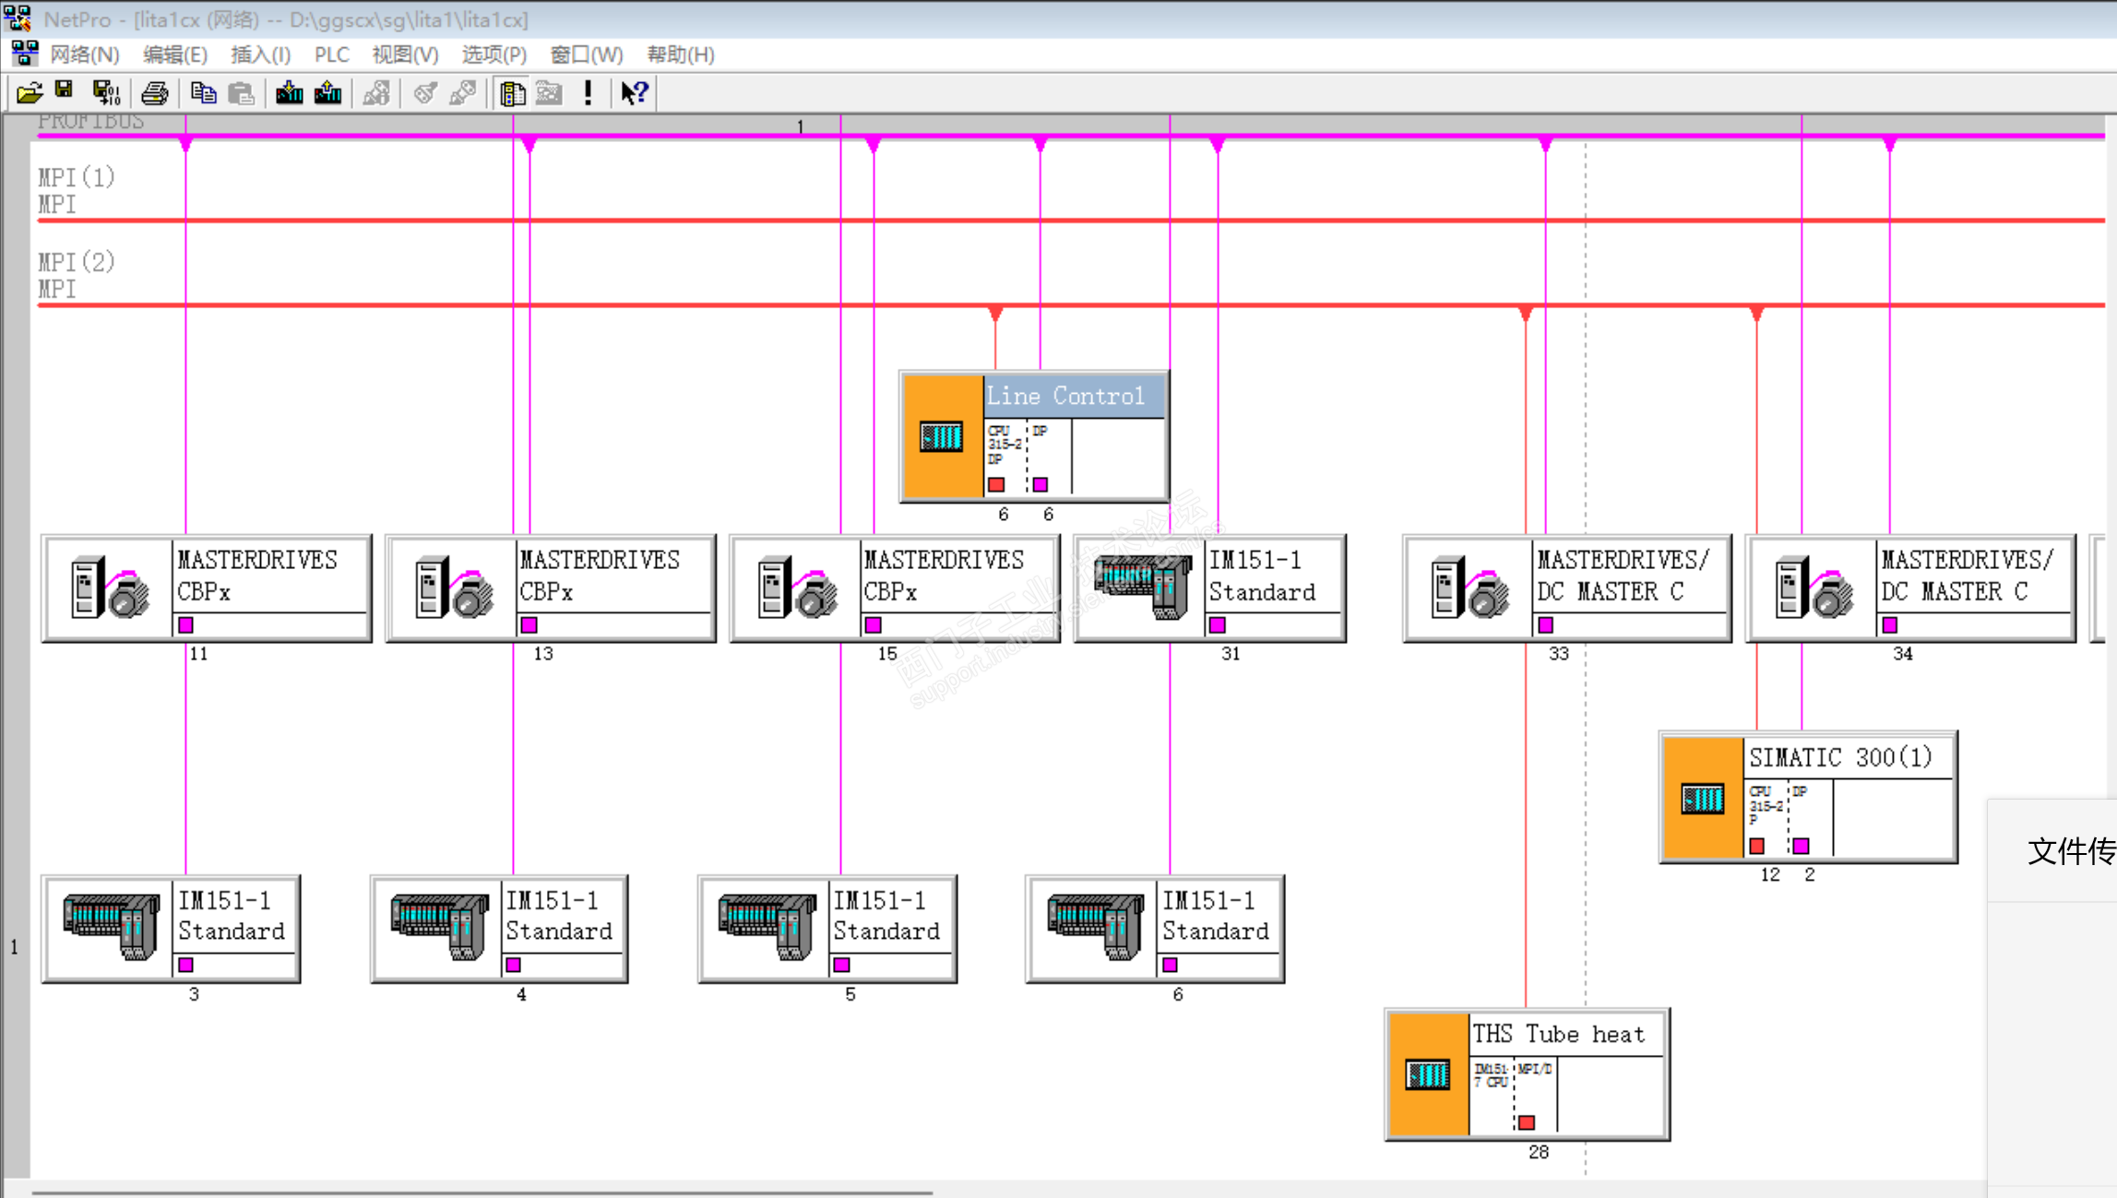Viewport: 2117px width, 1198px height.
Task: Click the Save and Compile icon
Action: 107,92
